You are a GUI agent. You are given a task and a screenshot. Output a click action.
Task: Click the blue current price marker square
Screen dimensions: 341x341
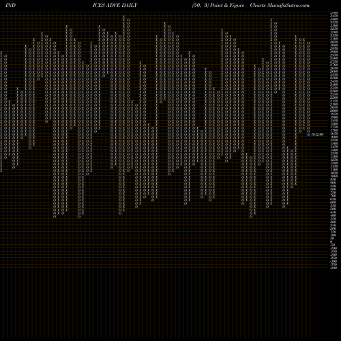[308, 134]
